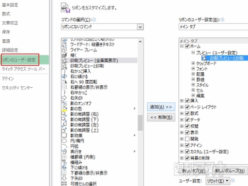This screenshot has width=248, height=186.
Task: Click the 新しいタブ(W) button
Action: pos(194,171)
